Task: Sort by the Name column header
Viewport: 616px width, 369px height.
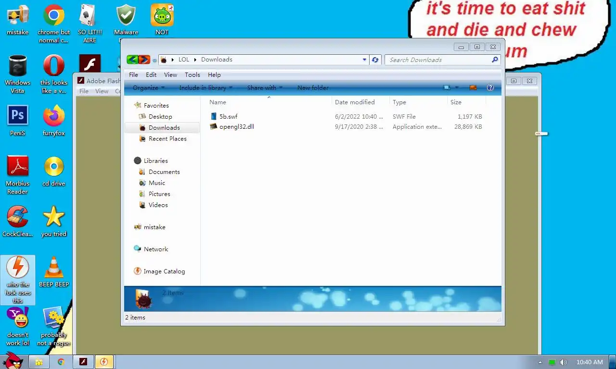Action: pyautogui.click(x=269, y=102)
